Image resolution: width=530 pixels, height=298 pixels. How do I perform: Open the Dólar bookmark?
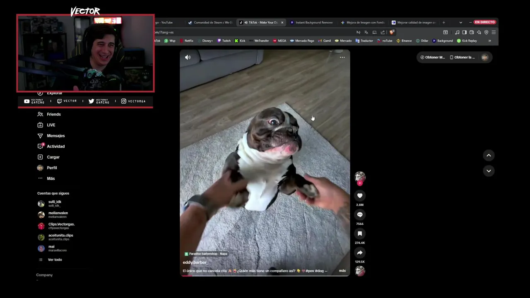coord(422,41)
